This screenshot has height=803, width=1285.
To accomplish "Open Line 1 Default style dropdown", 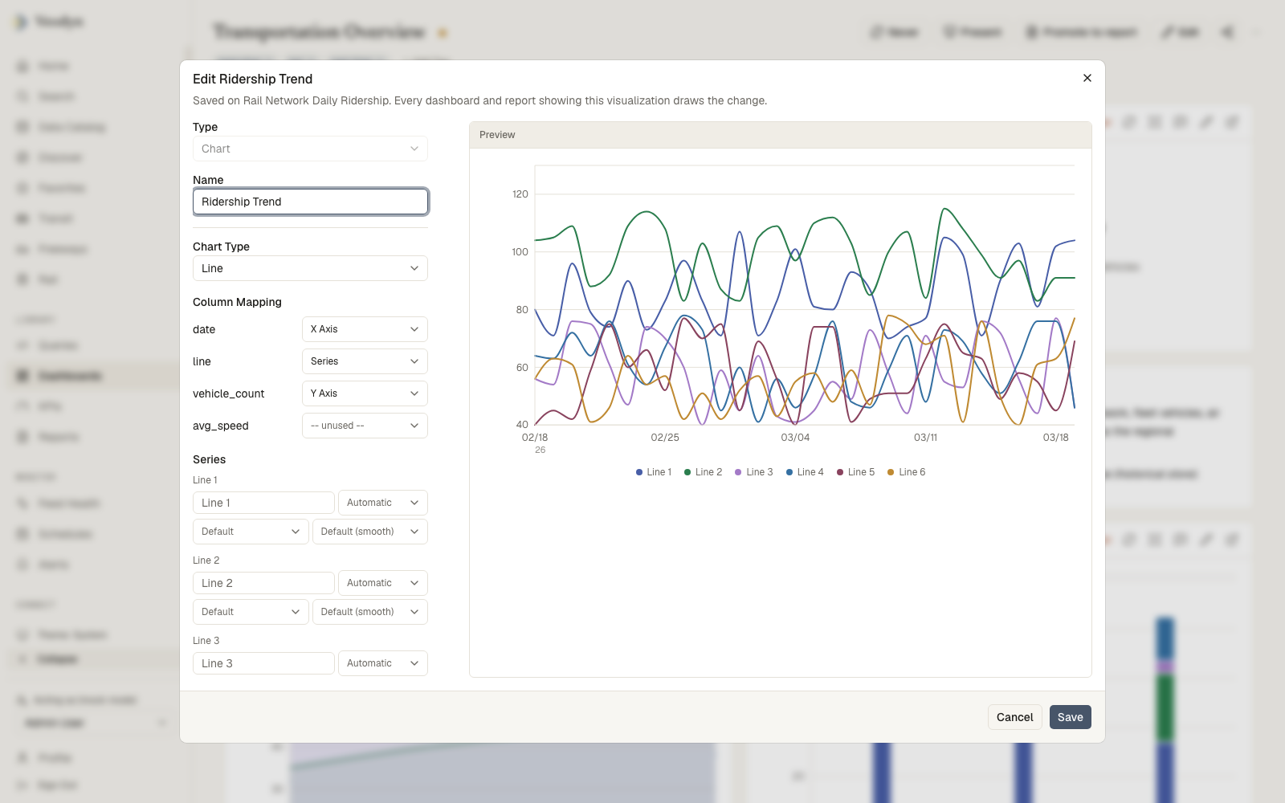I will (x=251, y=532).
